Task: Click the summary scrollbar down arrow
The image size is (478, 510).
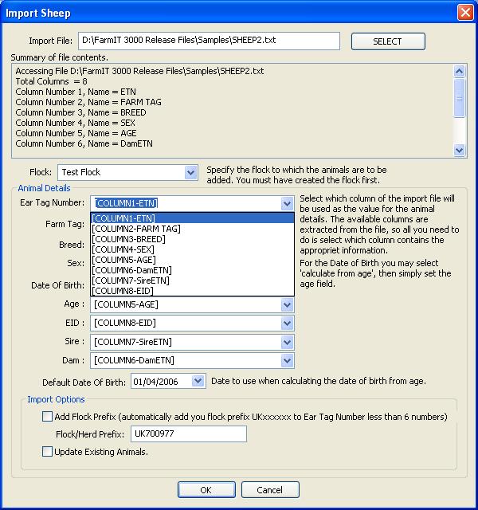Action: pyautogui.click(x=460, y=150)
